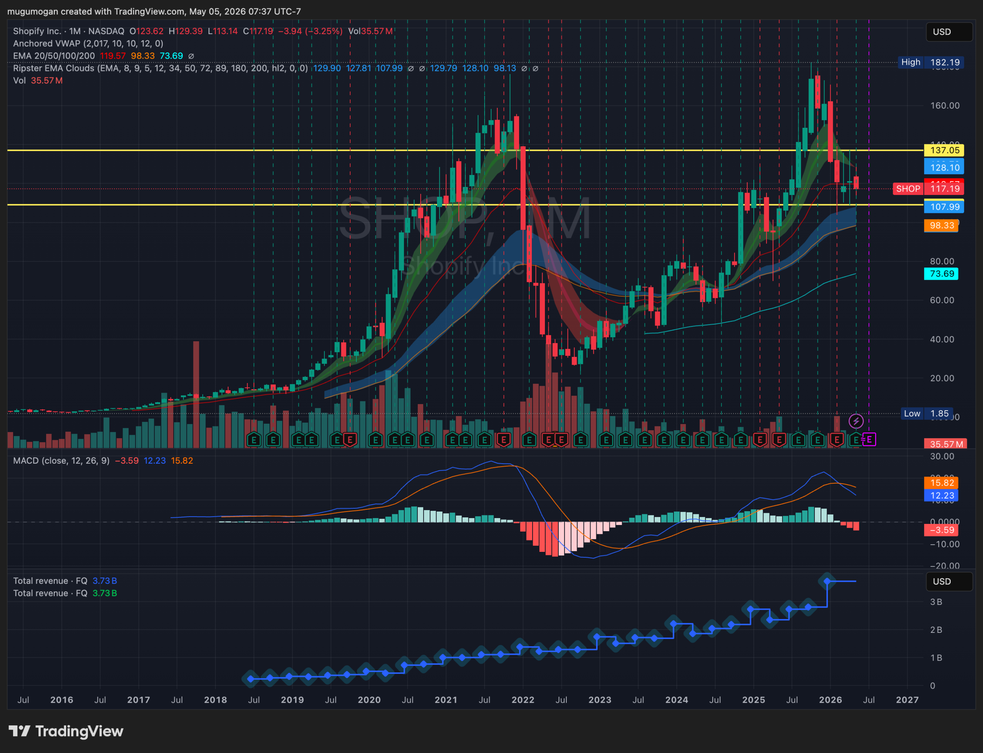Click the orange 15.82 MACD axis label
Viewport: 983px width, 753px height.
(941, 483)
